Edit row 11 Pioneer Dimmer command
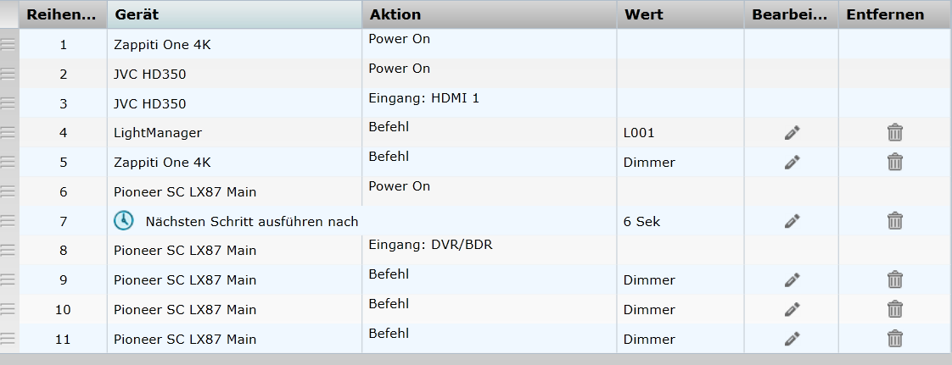The height and width of the screenshot is (365, 952). pos(792,339)
